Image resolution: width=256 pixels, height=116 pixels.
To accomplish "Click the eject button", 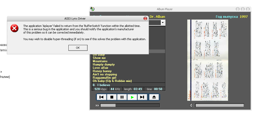I will [154, 97].
